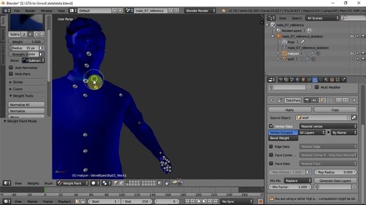Click the modifier wrench icon beside wolf
This screenshot has width=366, height=205.
tap(308, 59)
